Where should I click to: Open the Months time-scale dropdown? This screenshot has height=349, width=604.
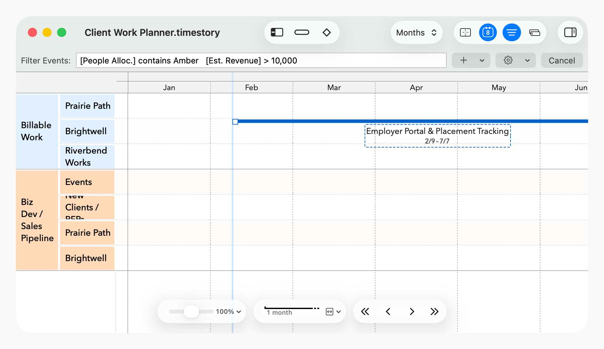pos(416,32)
